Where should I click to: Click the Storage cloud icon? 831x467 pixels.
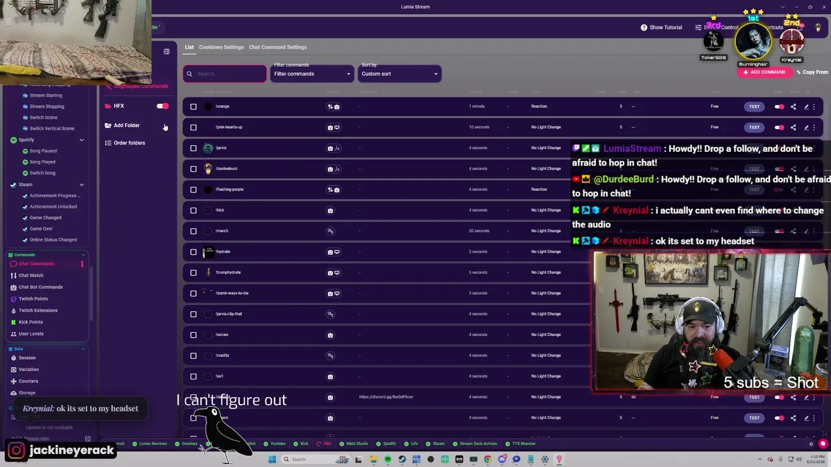(13, 393)
